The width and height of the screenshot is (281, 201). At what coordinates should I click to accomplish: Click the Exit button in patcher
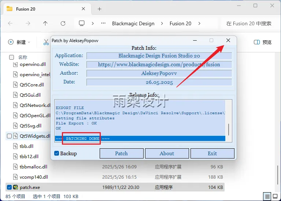[x=212, y=153]
